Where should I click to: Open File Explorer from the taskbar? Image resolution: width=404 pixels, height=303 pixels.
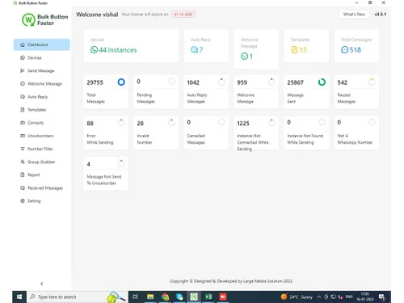click(150, 297)
